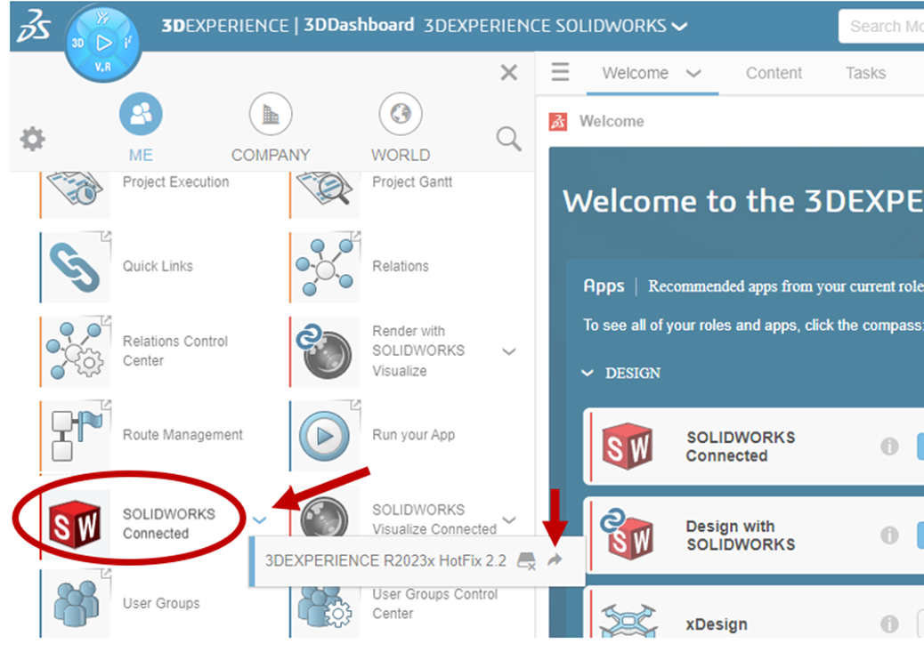Collapse the DESIGN apps section
Viewport: 924px width, 652px height.
pyautogui.click(x=588, y=373)
